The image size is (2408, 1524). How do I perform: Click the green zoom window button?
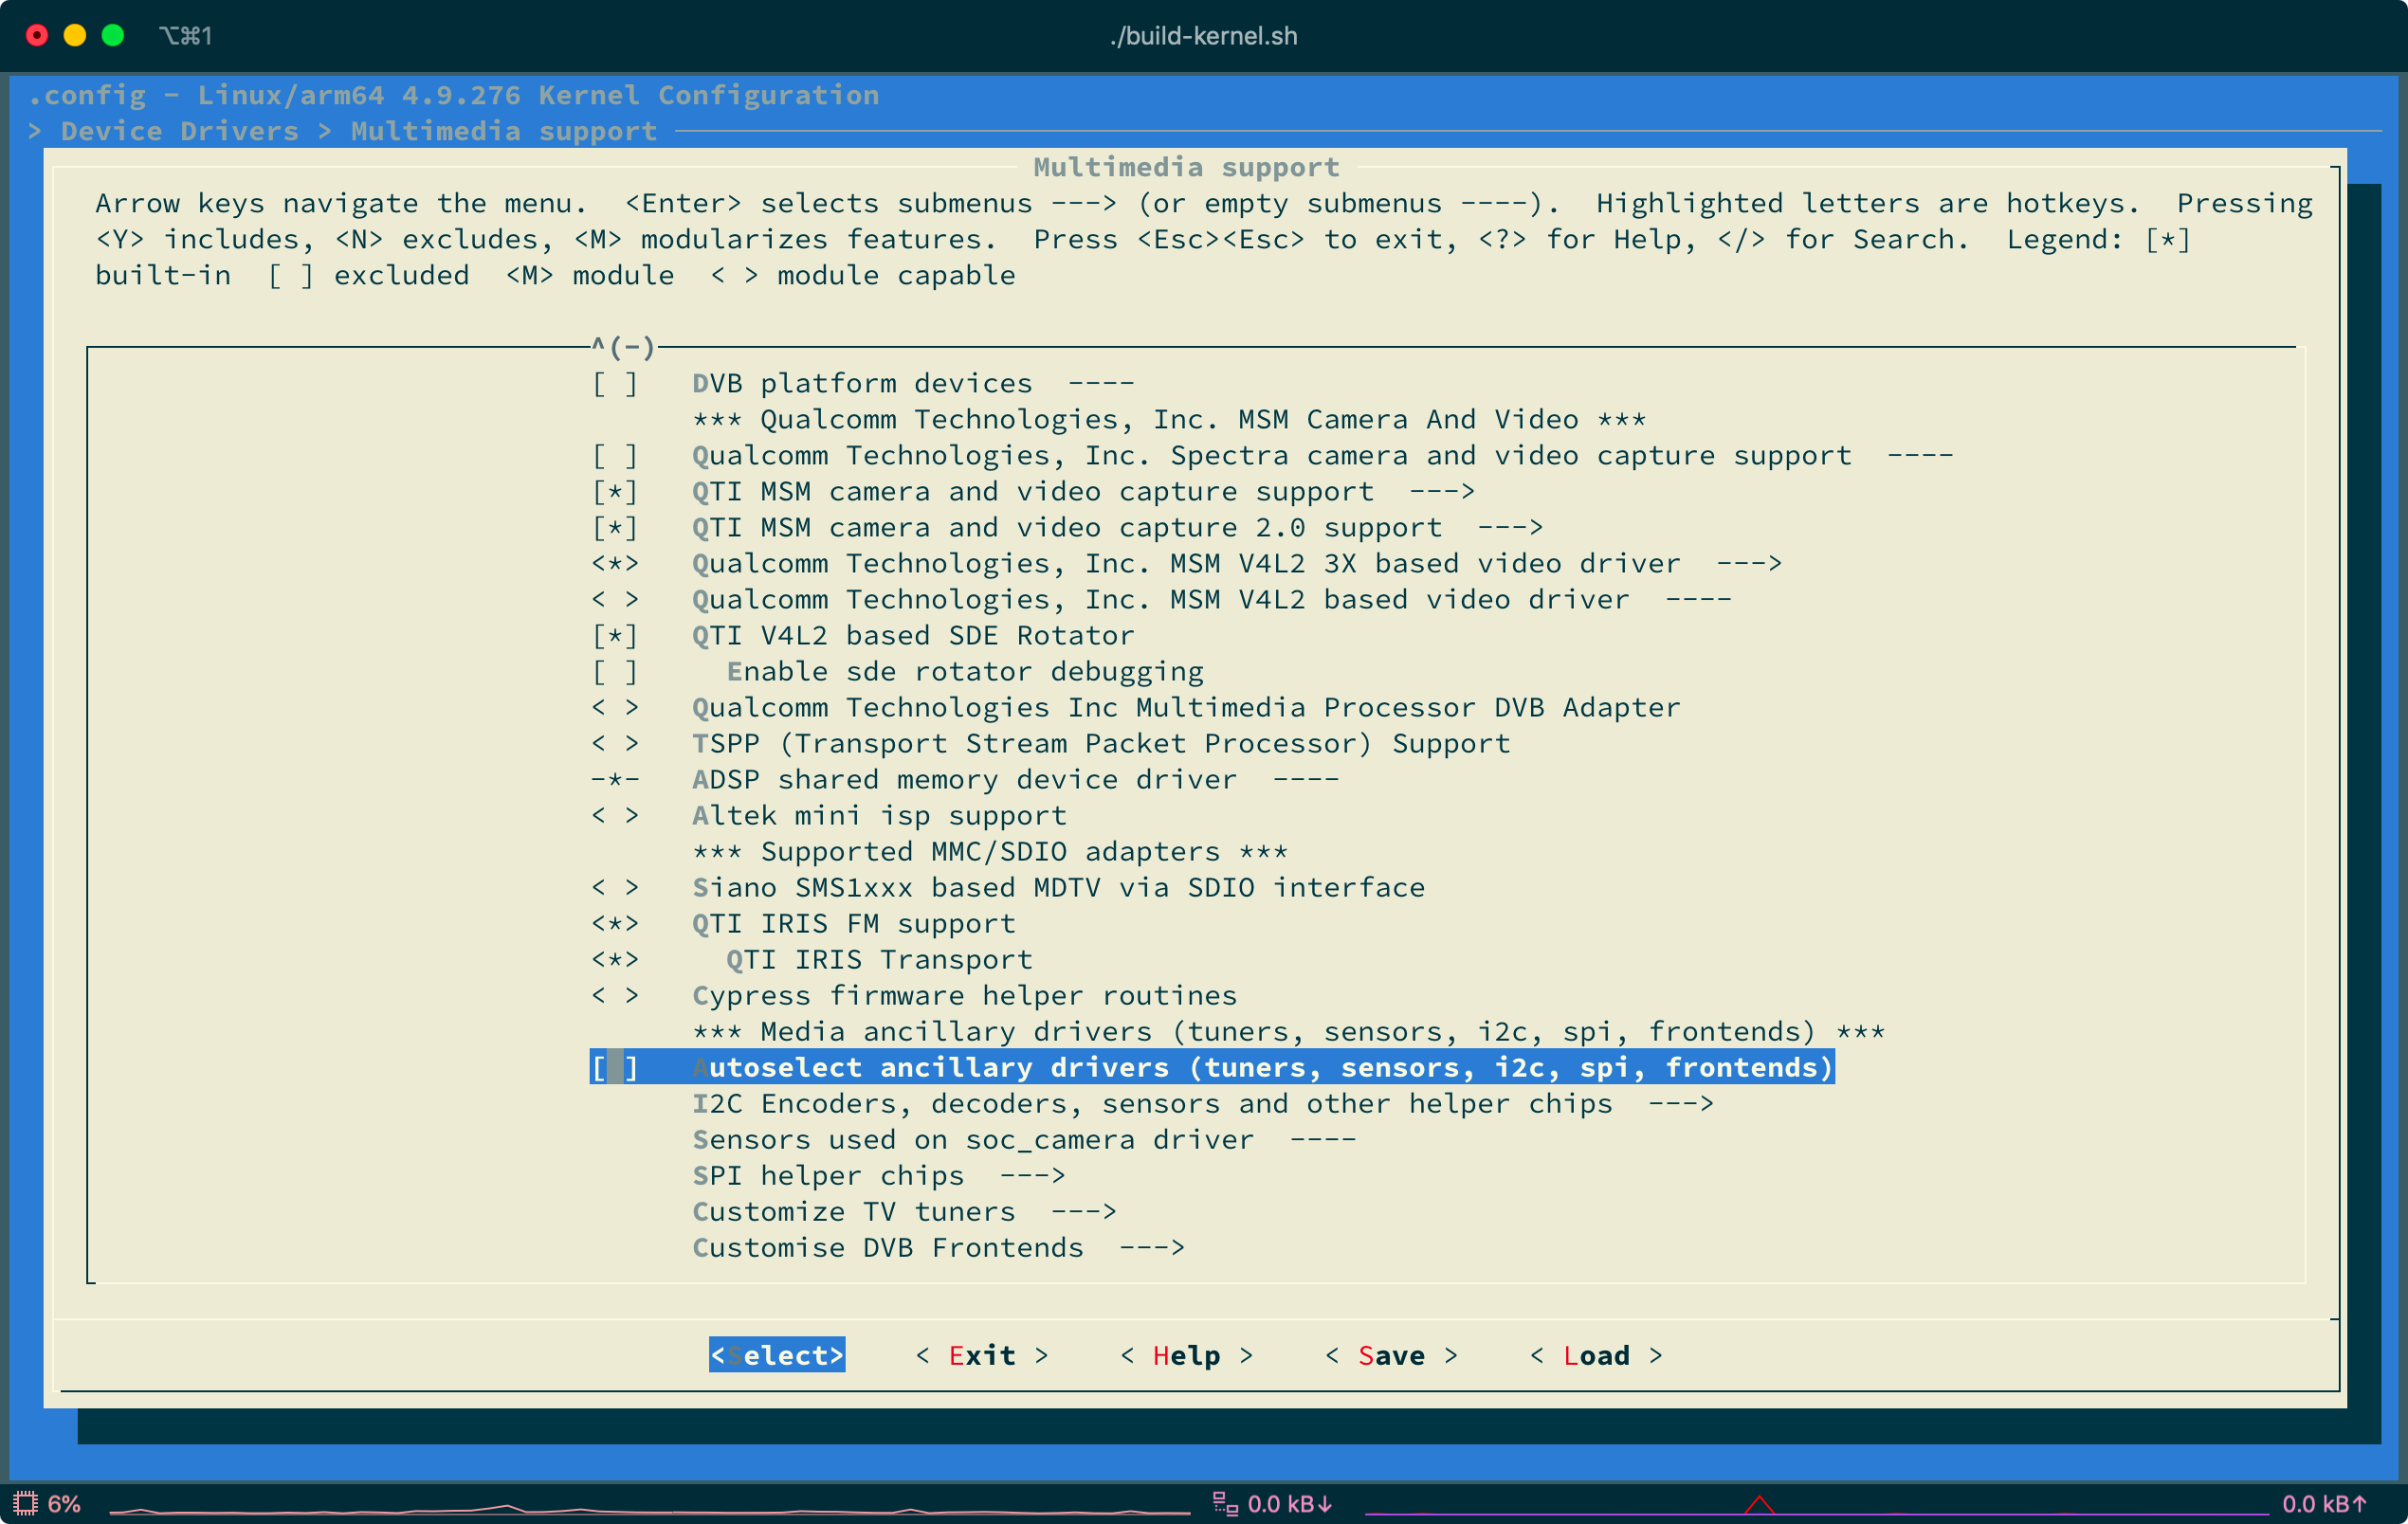pos(113,36)
